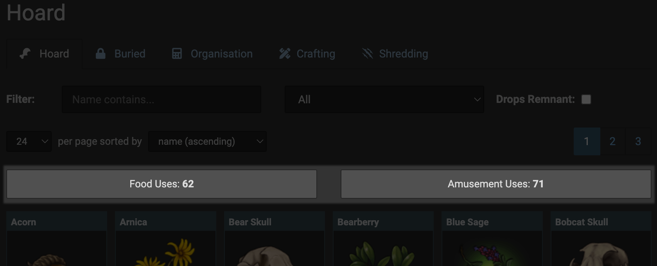Screen dimensions: 657x266
Task: Jump to page 3 of the hoard
Action: tap(638, 141)
